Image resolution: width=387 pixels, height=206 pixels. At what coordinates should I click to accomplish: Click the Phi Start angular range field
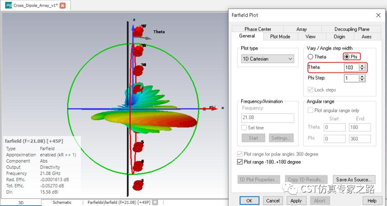(x=334, y=139)
